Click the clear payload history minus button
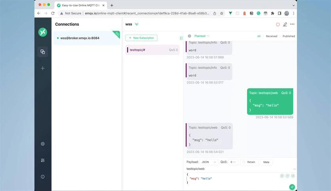This screenshot has width=331, height=191. pyautogui.click(x=287, y=176)
